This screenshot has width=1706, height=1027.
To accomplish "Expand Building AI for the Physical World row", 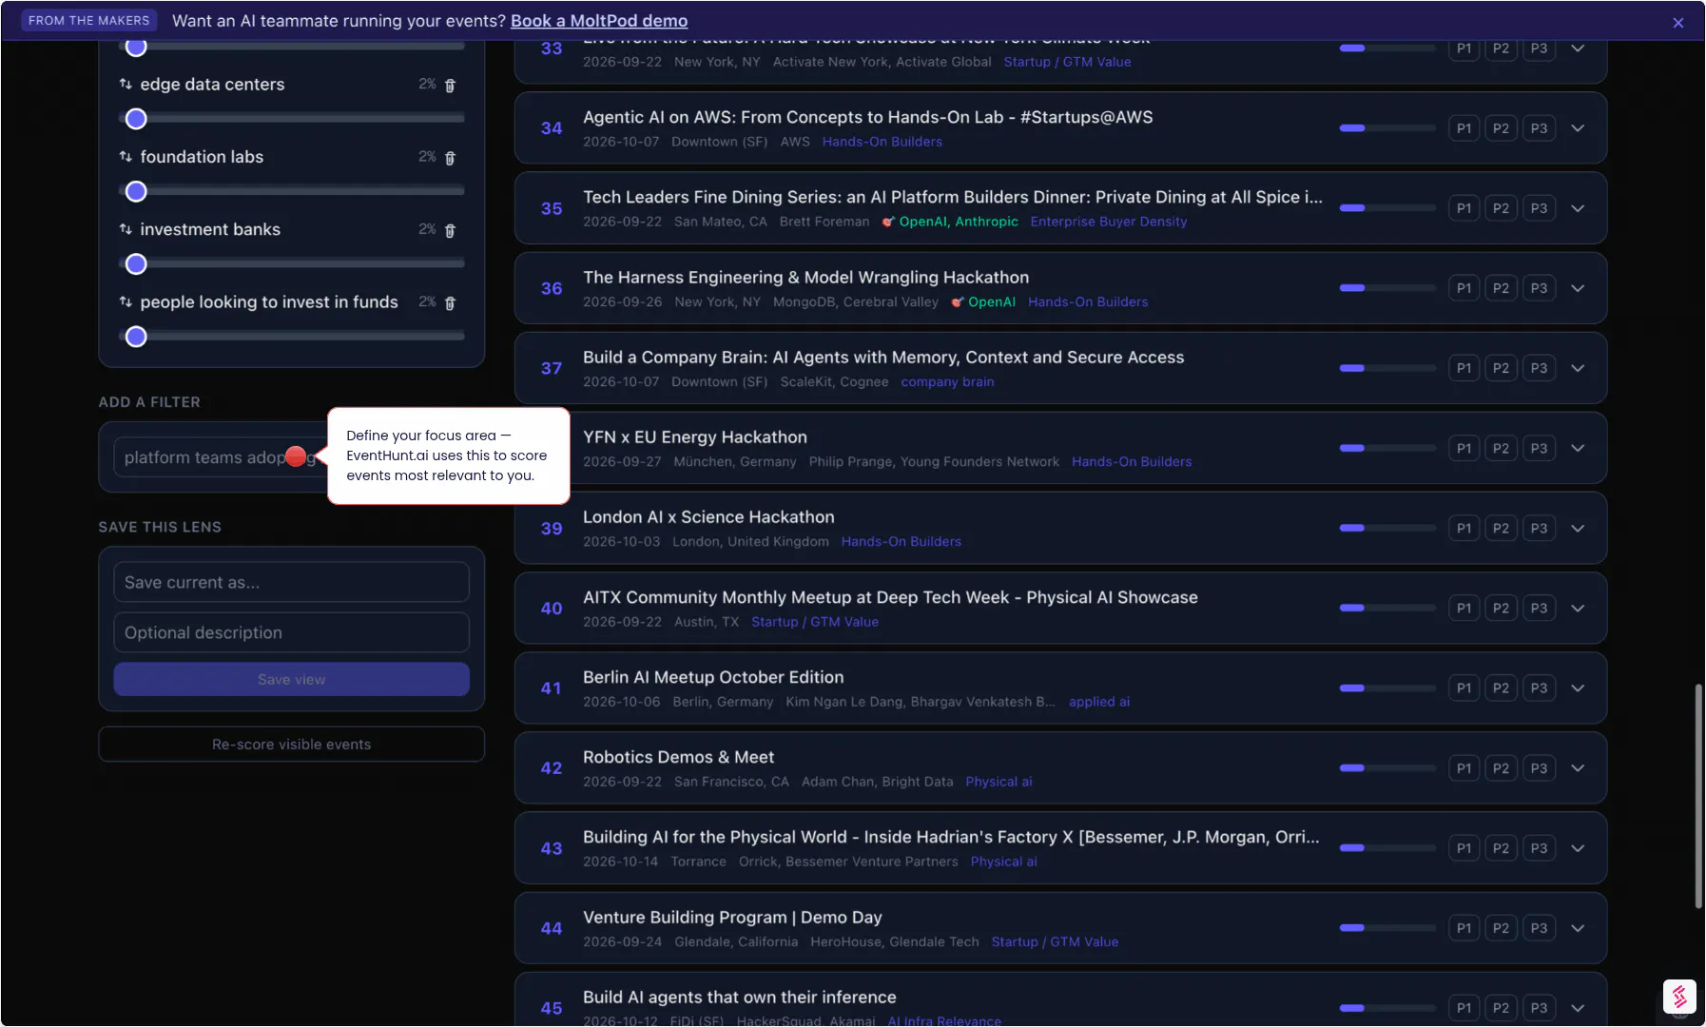I will 1578,848.
